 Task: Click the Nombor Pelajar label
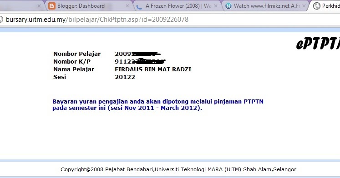77,54
